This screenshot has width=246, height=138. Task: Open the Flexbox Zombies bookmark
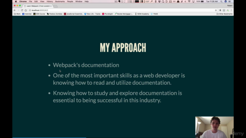click(55, 14)
